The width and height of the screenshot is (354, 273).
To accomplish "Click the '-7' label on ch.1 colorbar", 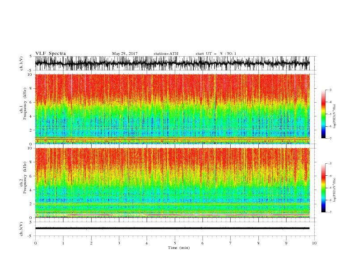I will coord(329,138).
